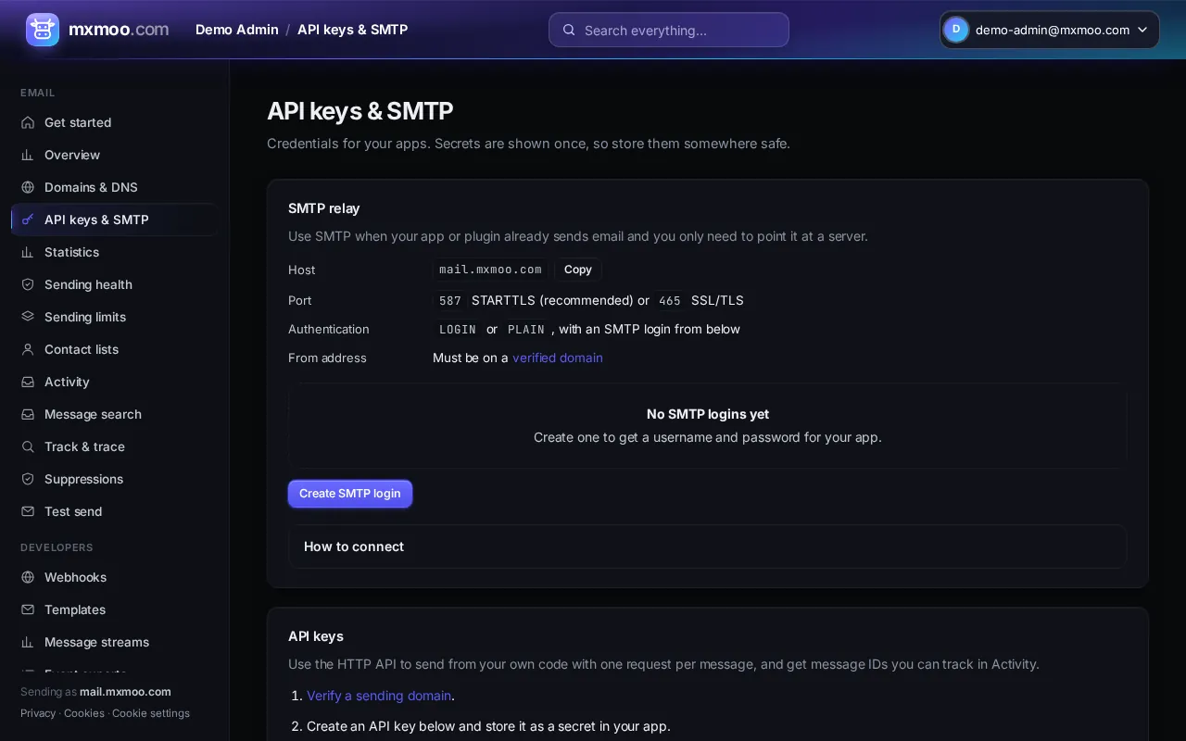The width and height of the screenshot is (1186, 741).
Task: Click the Webhooks globe icon
Action: pyautogui.click(x=28, y=577)
